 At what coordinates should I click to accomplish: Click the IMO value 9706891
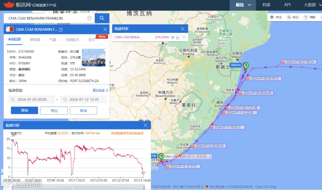coord(24,63)
